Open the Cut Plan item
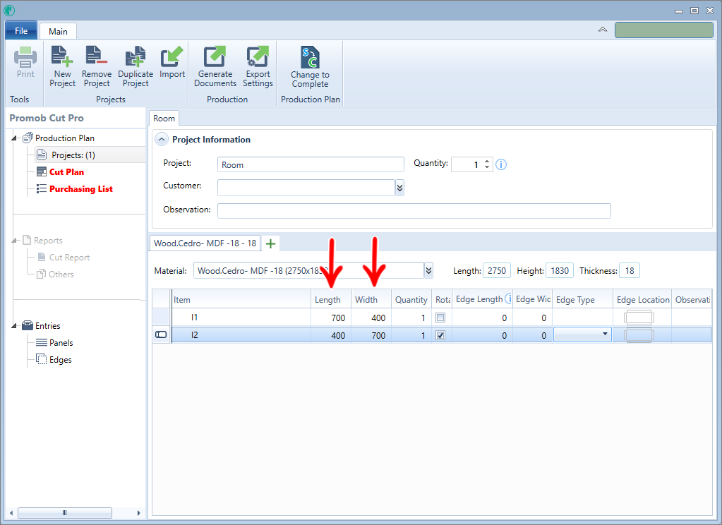Viewport: 722px width, 525px height. [x=66, y=172]
